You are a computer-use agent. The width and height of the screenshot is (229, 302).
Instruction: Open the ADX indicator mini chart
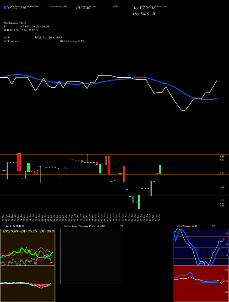[x=27, y=247]
